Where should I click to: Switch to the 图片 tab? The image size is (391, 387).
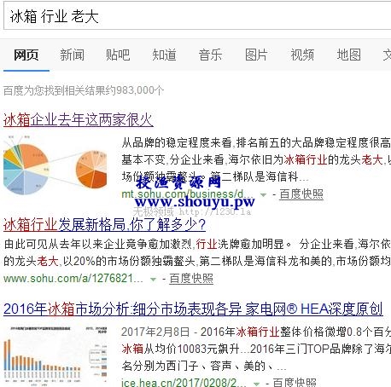pos(256,55)
